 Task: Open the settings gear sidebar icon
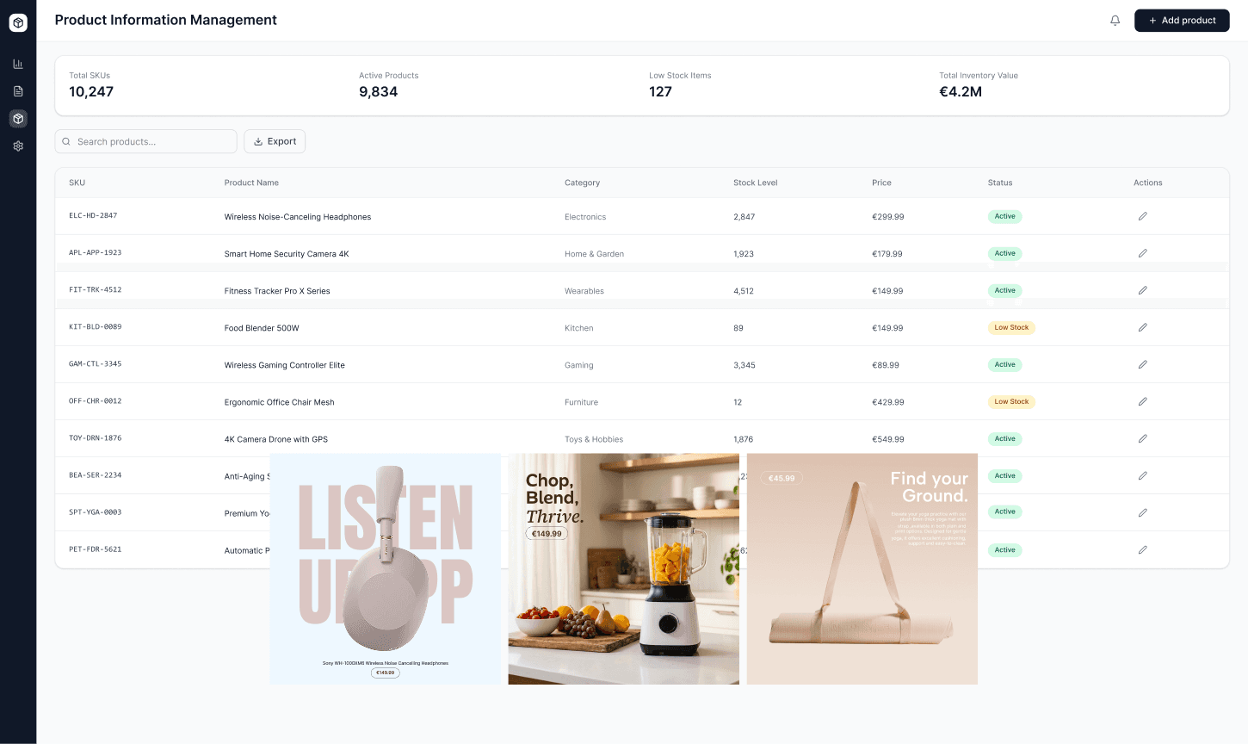[x=18, y=146]
